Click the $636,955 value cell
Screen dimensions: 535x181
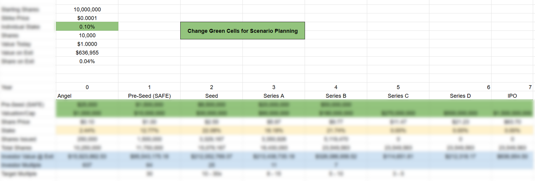point(87,53)
